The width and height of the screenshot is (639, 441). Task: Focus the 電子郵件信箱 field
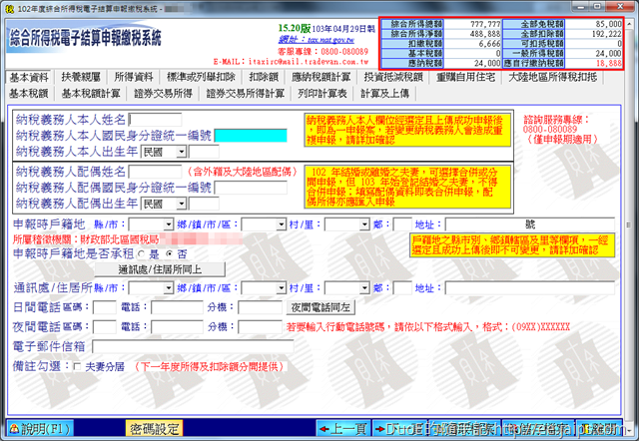(x=193, y=346)
